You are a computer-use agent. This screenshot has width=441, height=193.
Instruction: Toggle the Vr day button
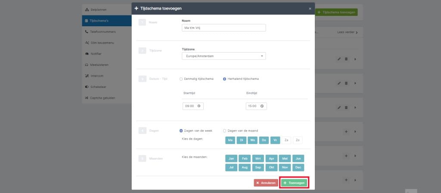pyautogui.click(x=275, y=140)
